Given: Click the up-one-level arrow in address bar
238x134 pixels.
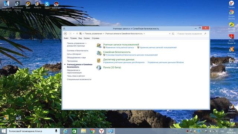Looking at the screenshot, I should pos(77,33).
